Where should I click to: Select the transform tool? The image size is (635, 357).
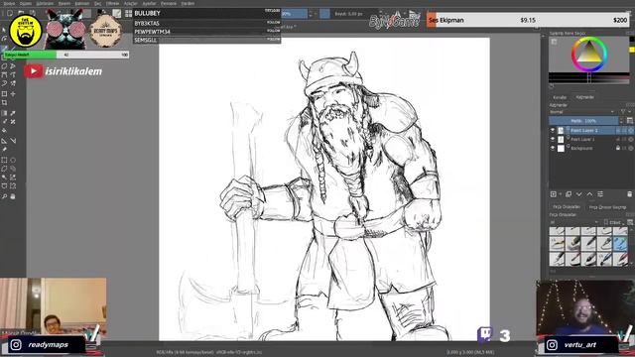click(x=4, y=94)
